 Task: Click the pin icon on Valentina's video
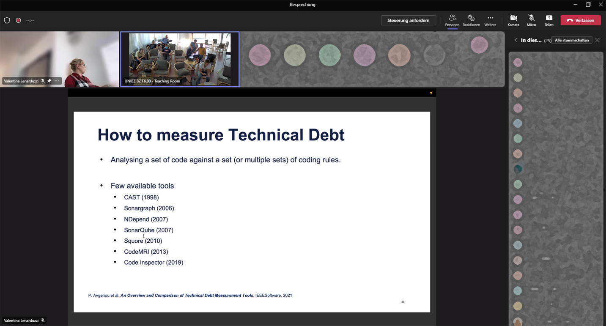[49, 81]
